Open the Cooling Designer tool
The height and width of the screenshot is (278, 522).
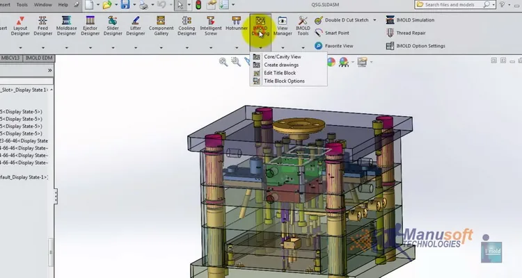click(x=187, y=26)
